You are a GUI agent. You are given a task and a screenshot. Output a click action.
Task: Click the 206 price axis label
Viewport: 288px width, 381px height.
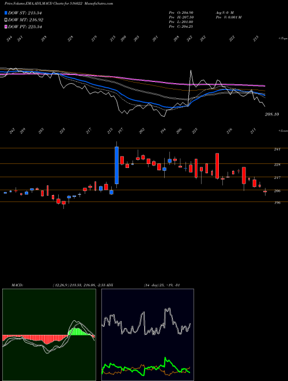pos(277,191)
